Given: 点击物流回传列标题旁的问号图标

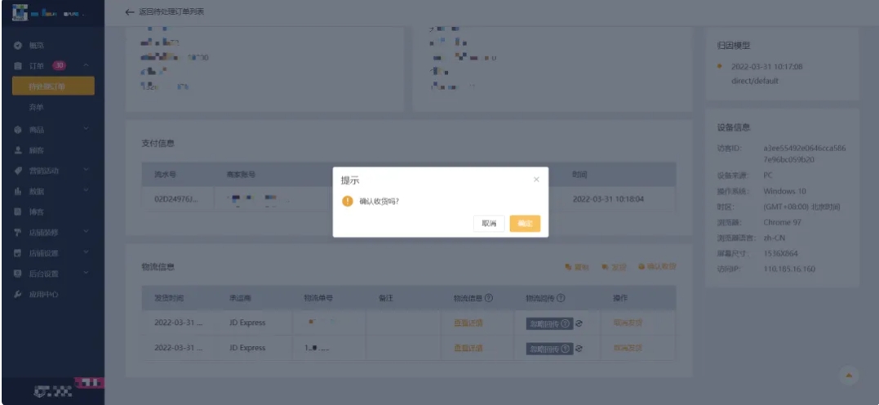Looking at the screenshot, I should coord(561,298).
